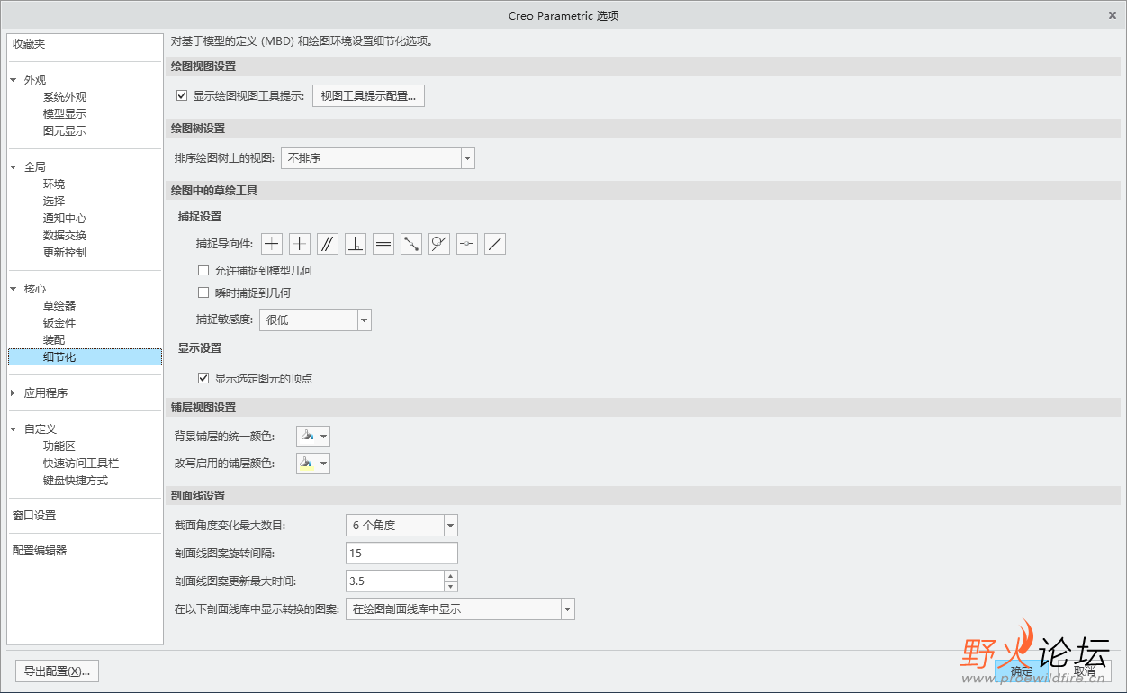Open 背景铺层的统一颜色 color picker
This screenshot has height=693, width=1127.
coord(313,436)
